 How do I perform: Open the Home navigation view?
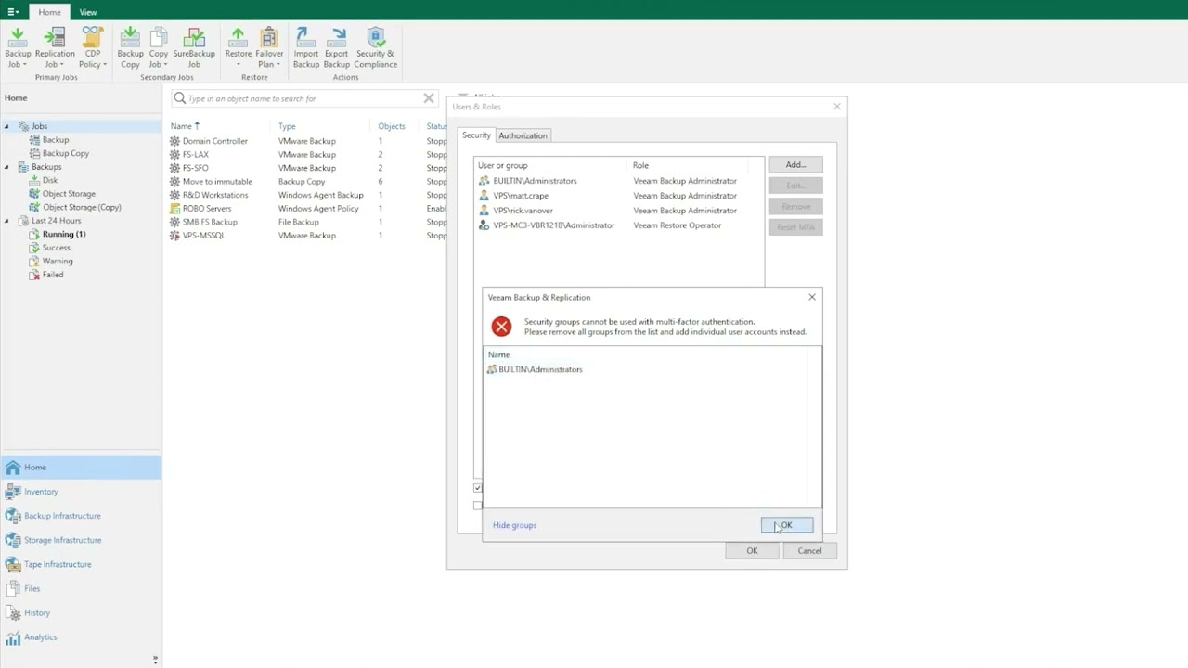(x=81, y=468)
